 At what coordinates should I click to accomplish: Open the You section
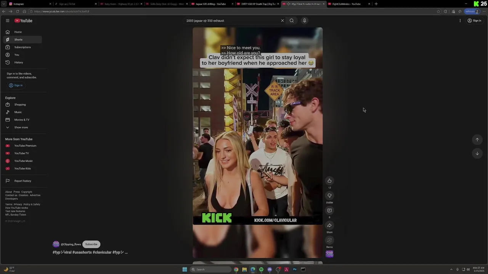pos(23,55)
